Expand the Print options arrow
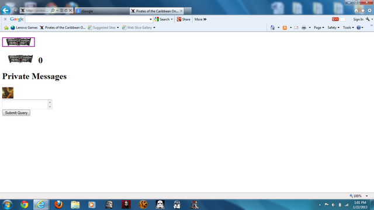 [310, 27]
